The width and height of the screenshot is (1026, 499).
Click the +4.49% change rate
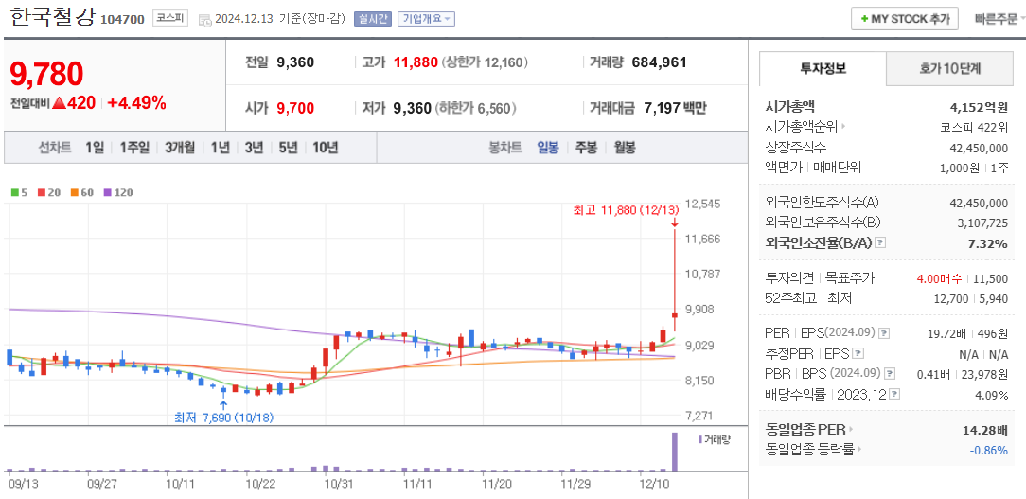point(136,103)
